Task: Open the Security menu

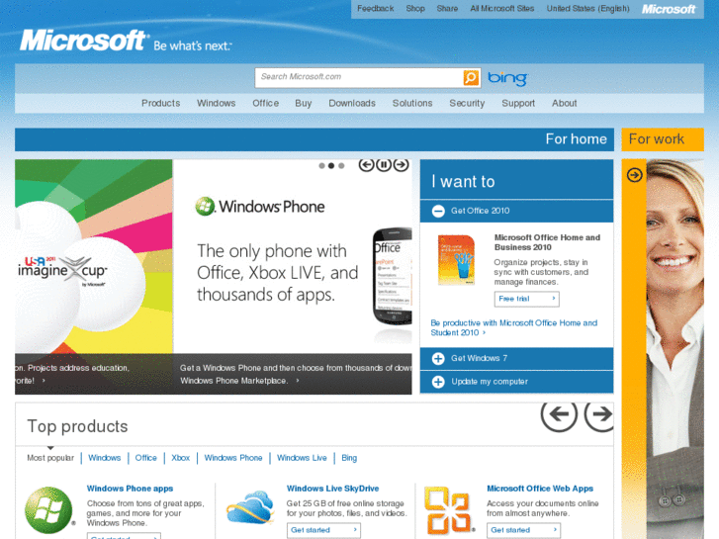Action: [x=467, y=103]
